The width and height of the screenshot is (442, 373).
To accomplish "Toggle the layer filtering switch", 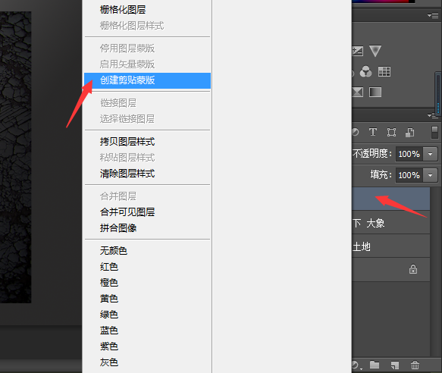I will pos(434,133).
